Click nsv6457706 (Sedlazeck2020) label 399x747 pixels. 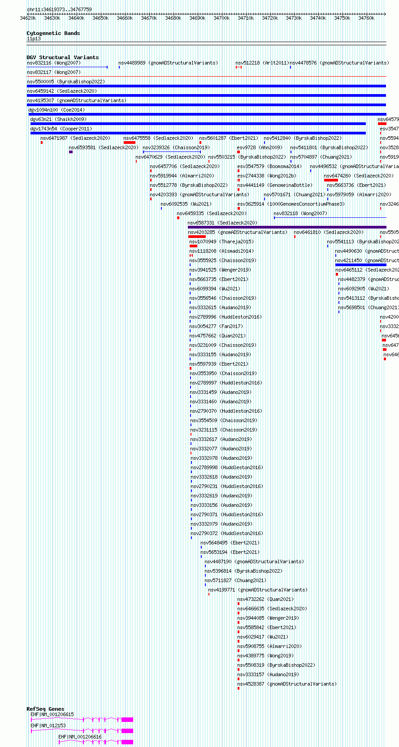click(x=185, y=166)
